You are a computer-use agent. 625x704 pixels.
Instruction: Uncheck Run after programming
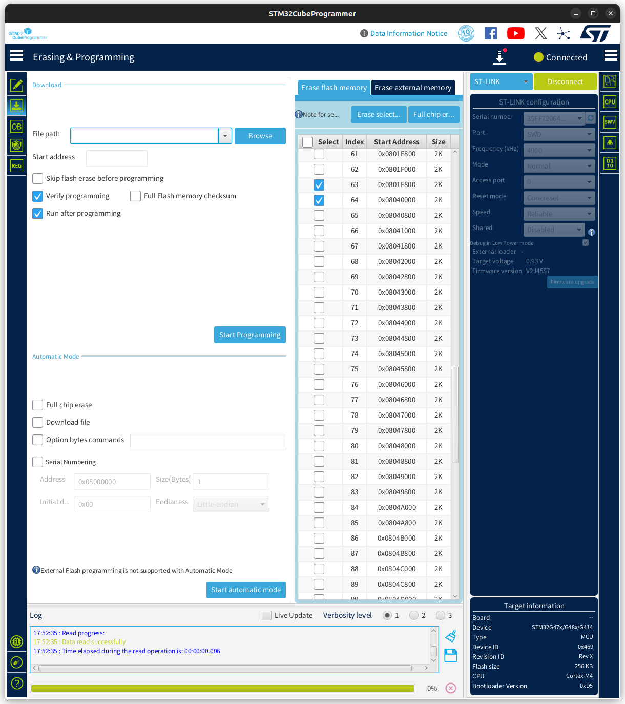coord(37,213)
